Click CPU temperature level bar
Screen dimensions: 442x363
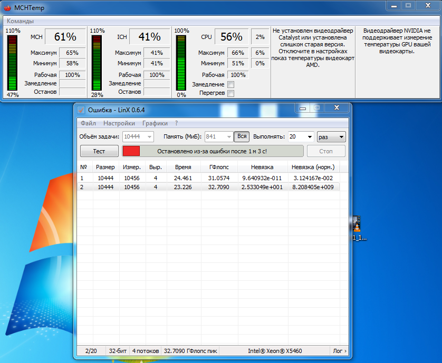pos(181,63)
